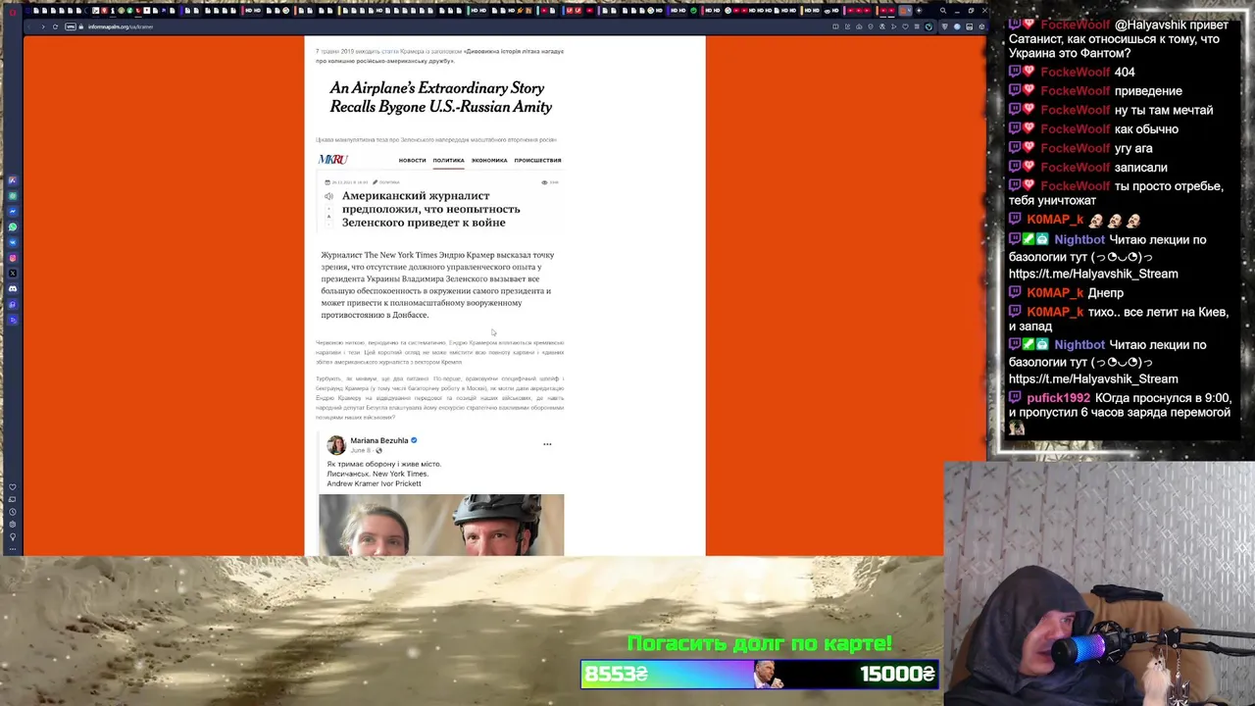1255x706 pixels.
Task: Click the heart bookmark icon in address bar
Action: click(x=905, y=26)
